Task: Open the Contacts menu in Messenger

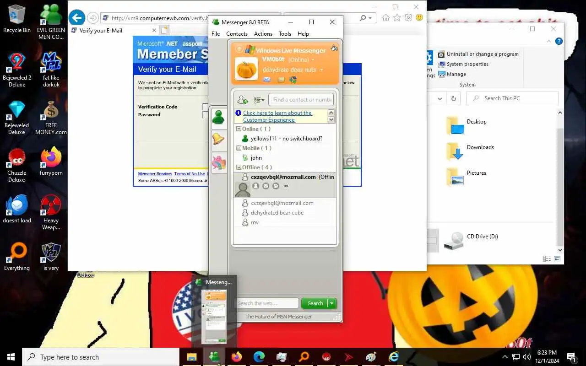Action: click(237, 34)
